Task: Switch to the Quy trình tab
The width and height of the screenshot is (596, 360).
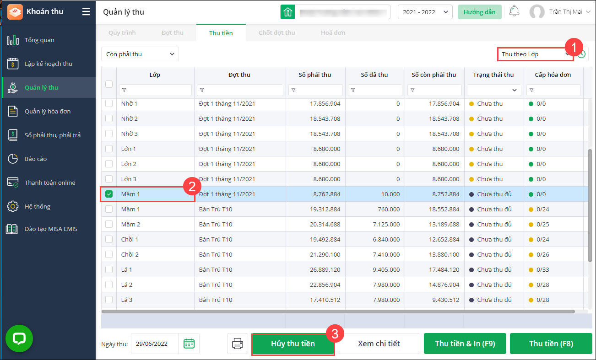Action: (x=122, y=33)
